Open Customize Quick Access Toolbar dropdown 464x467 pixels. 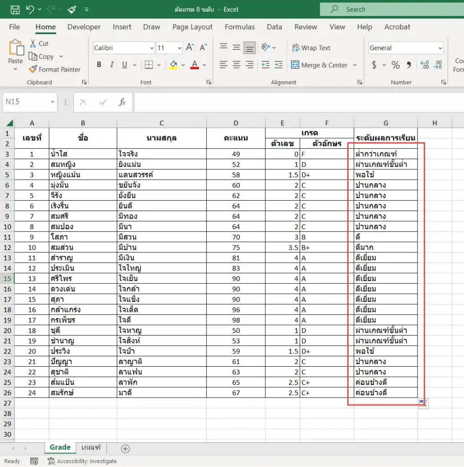click(86, 10)
